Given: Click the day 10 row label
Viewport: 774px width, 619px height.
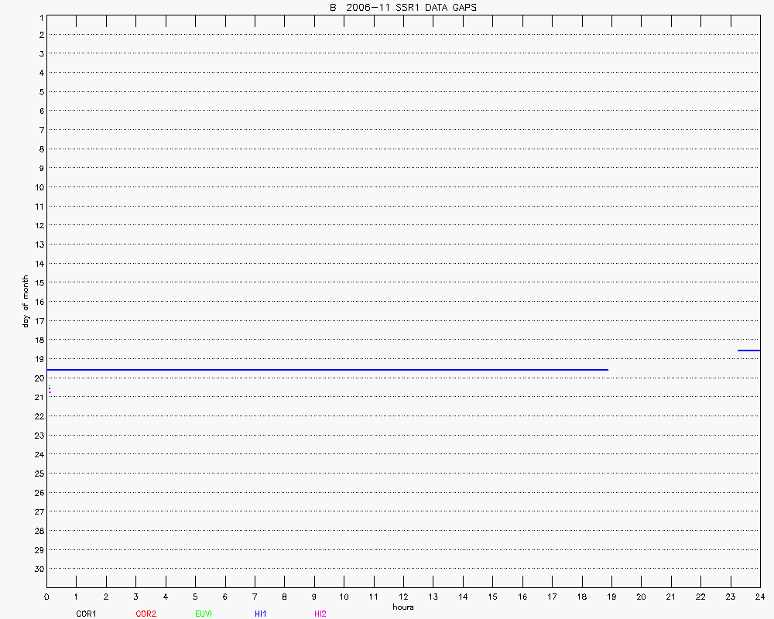Looking at the screenshot, I should pyautogui.click(x=37, y=187).
